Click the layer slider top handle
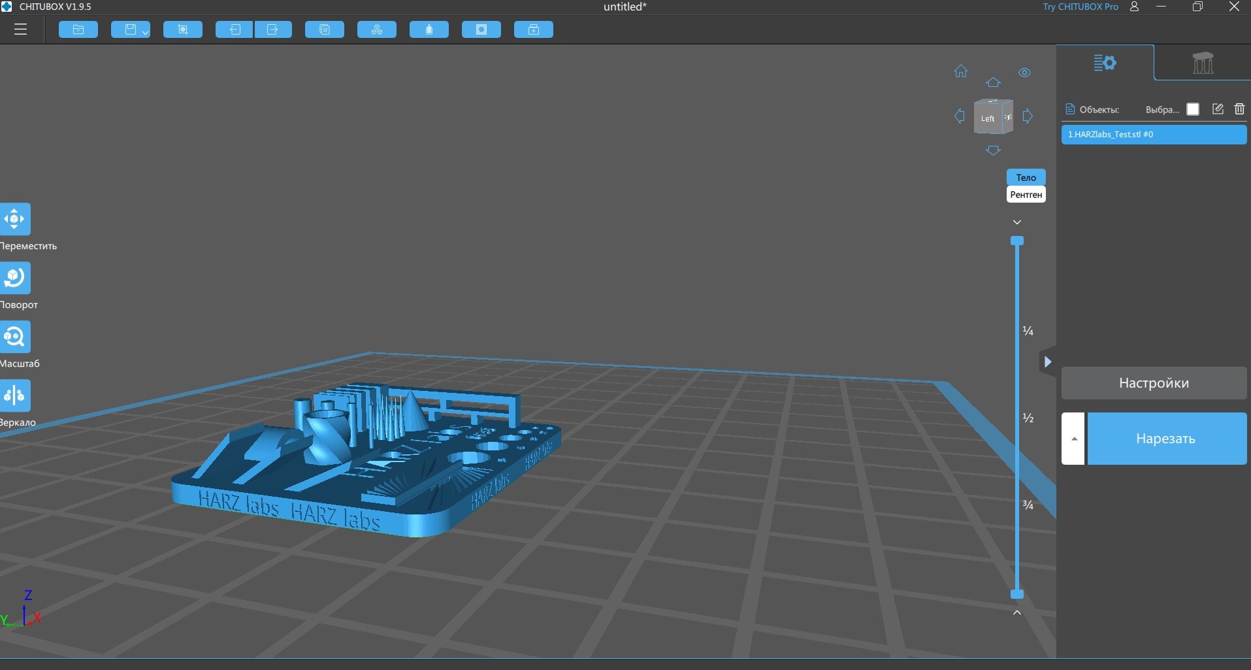1251x670 pixels. pos(1017,241)
